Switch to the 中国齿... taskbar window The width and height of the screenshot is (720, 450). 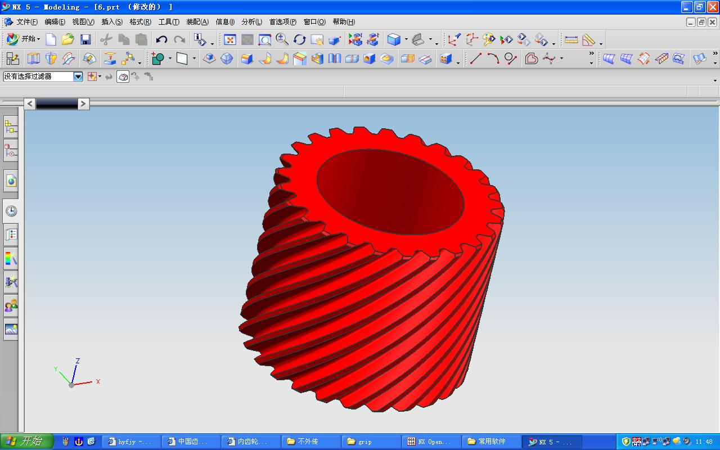point(191,442)
